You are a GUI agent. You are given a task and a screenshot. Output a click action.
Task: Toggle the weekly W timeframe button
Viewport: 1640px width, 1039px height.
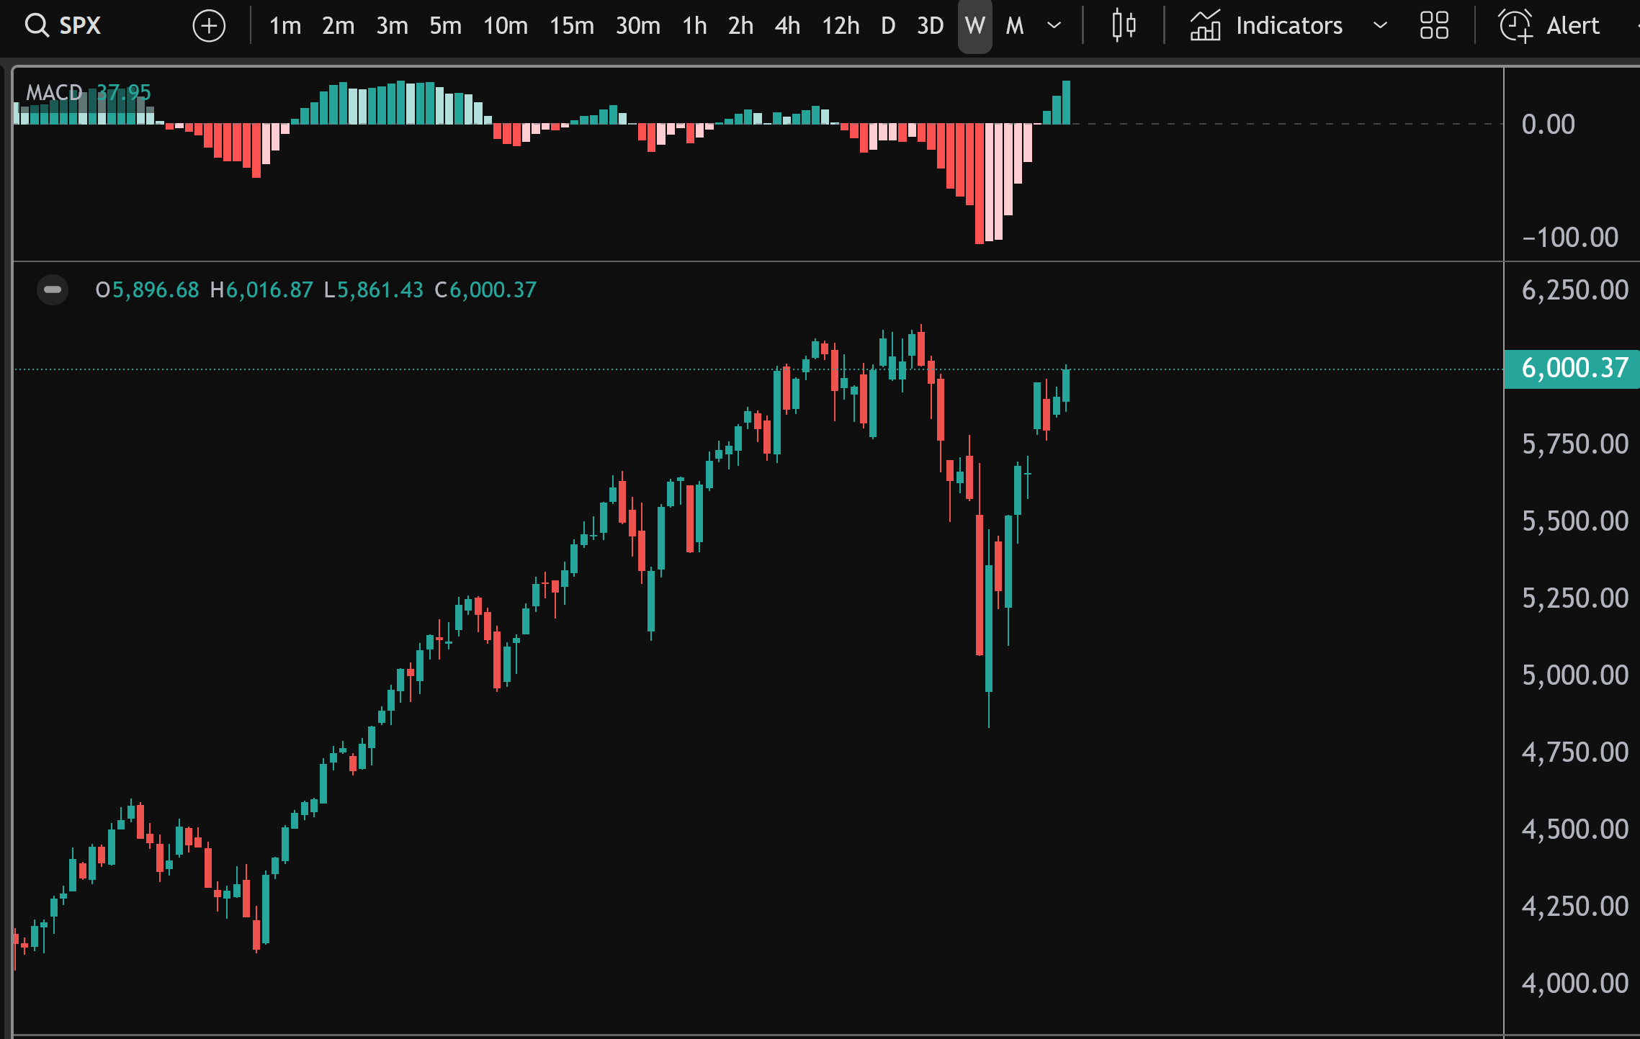click(974, 26)
